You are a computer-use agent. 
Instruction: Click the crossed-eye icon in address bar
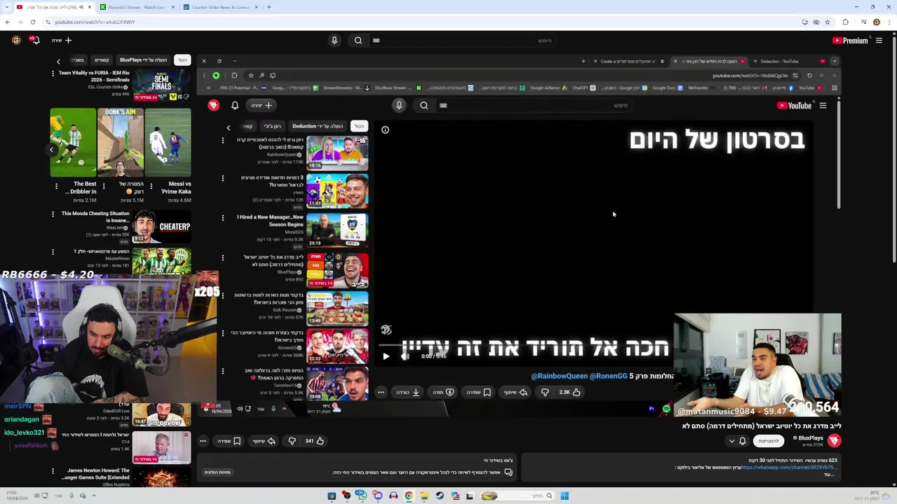(816, 22)
